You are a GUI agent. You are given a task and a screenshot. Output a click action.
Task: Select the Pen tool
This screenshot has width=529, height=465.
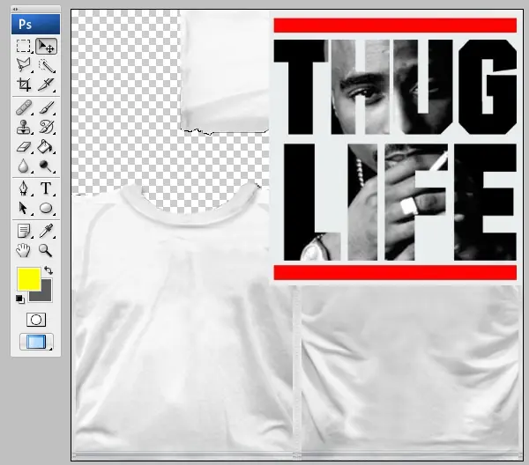(23, 188)
